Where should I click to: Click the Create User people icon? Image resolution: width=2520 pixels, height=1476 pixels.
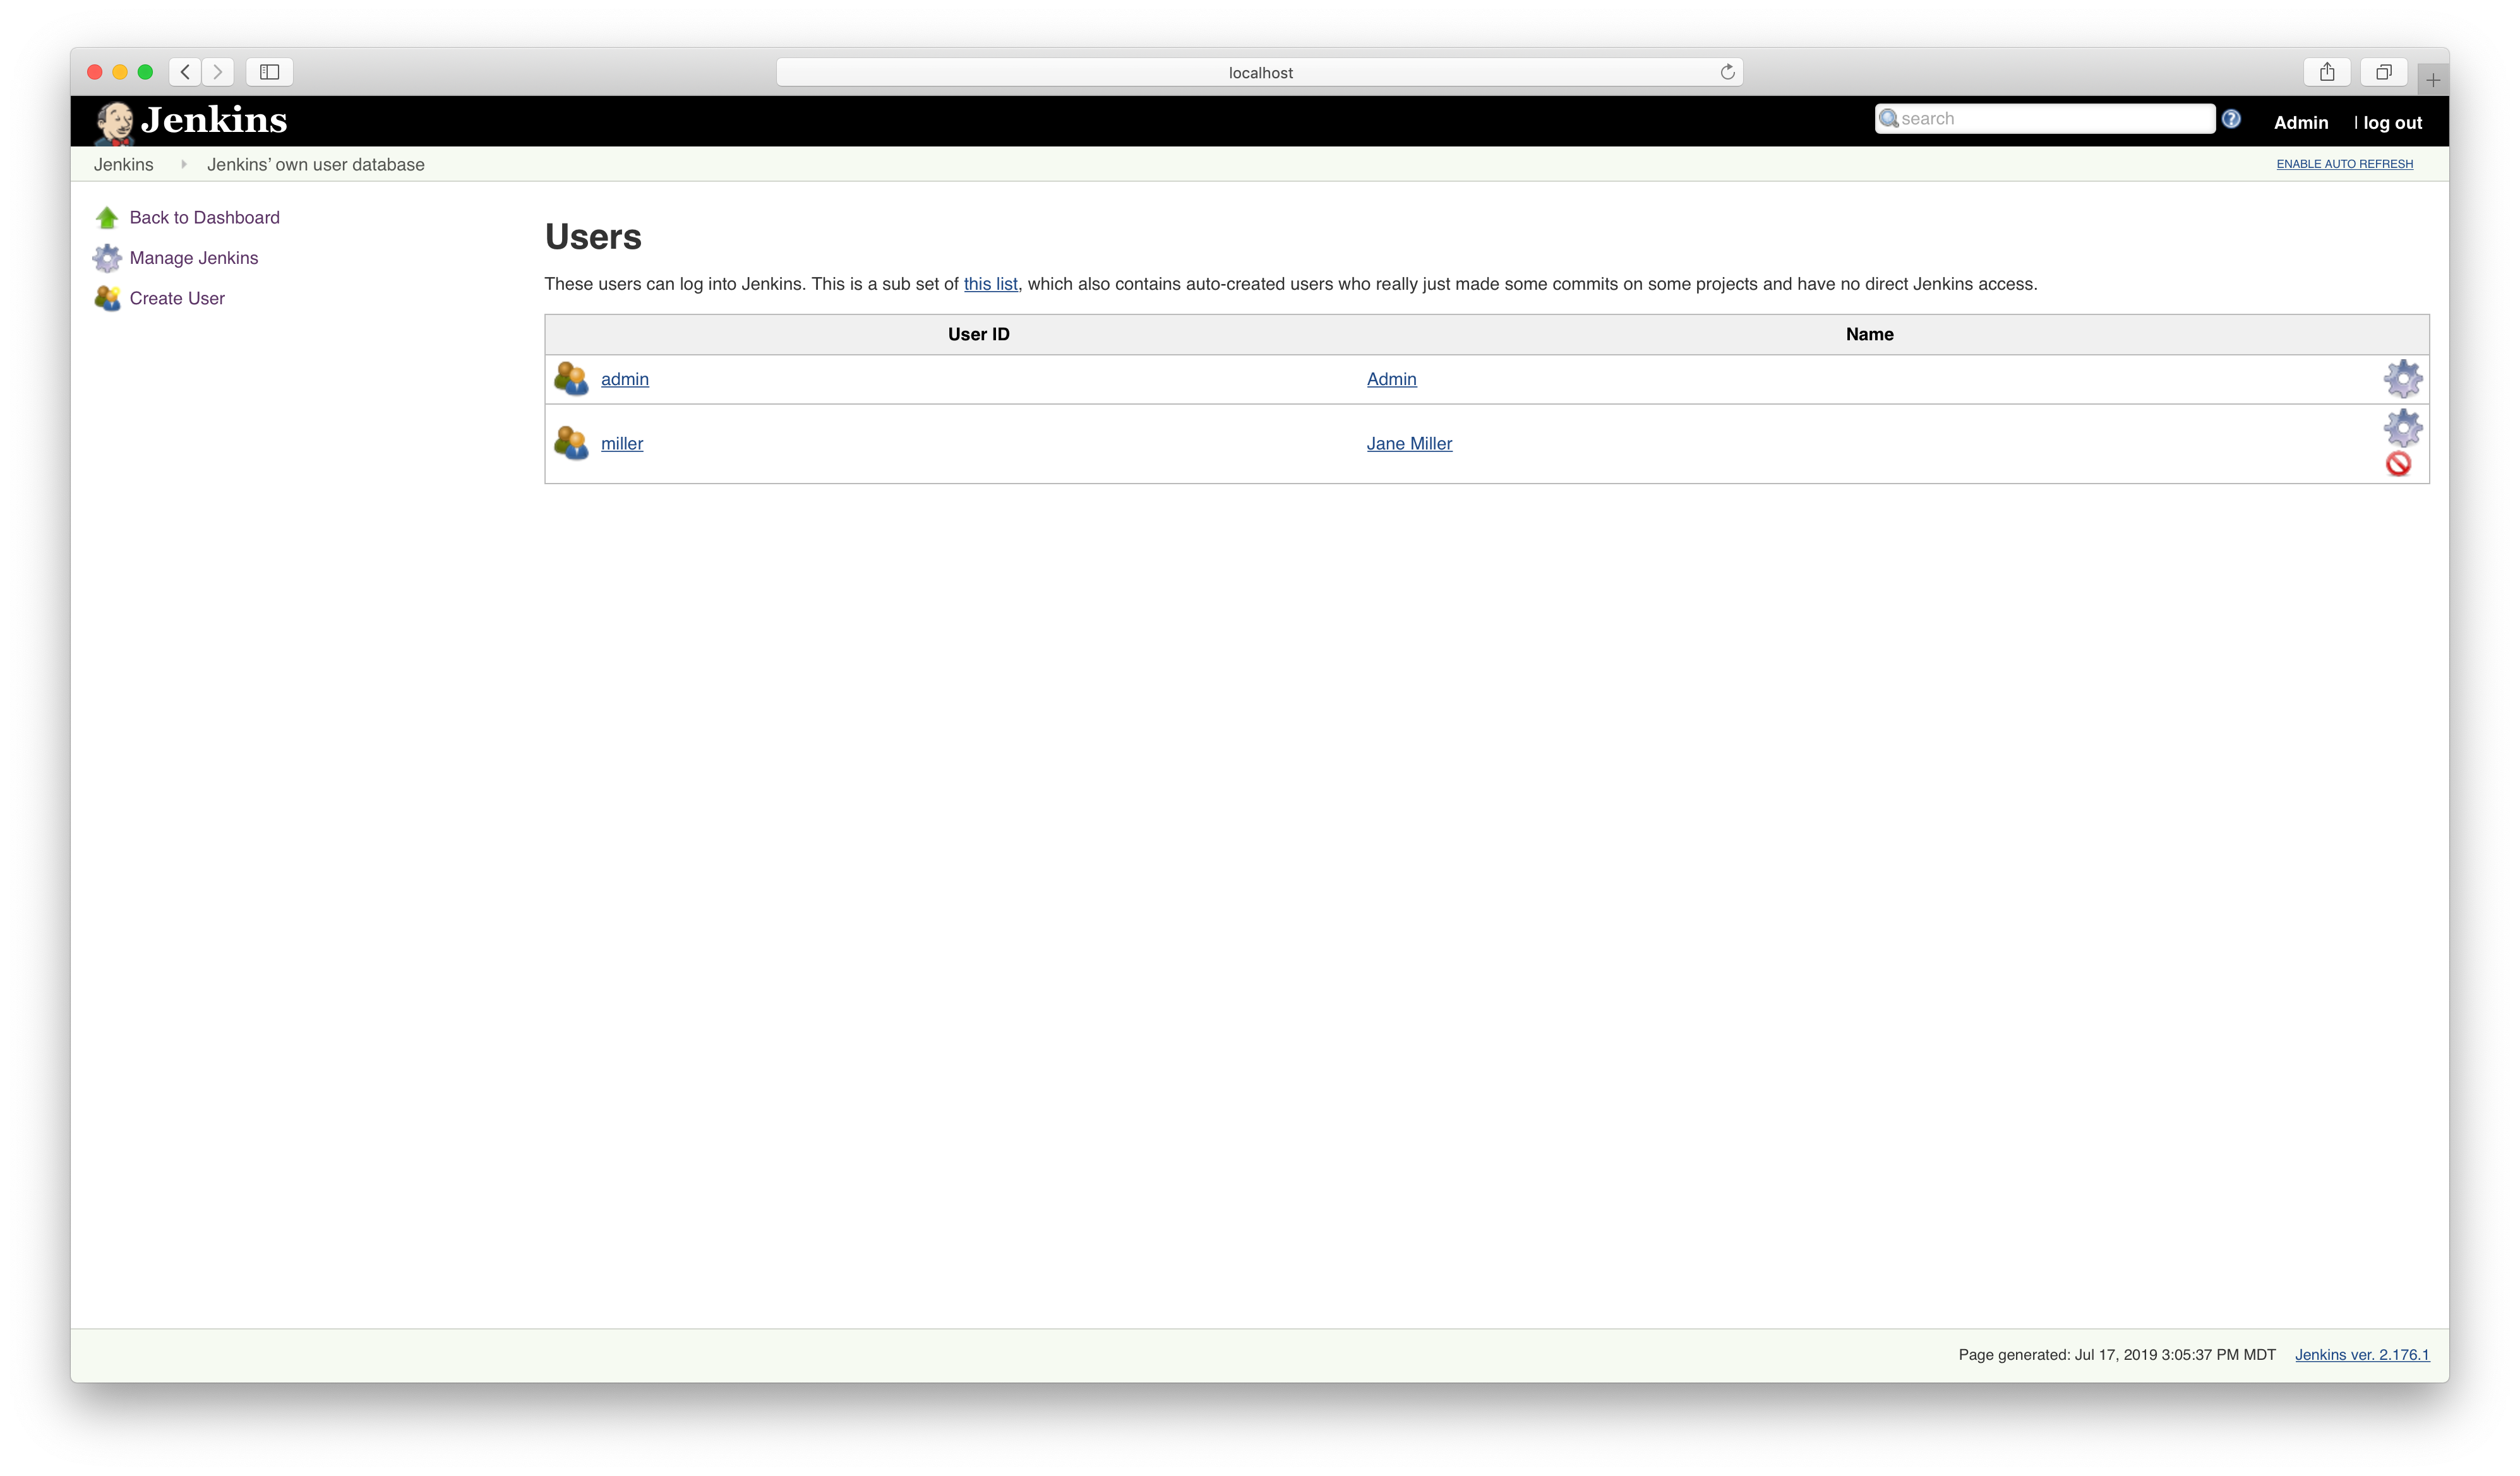tap(107, 298)
